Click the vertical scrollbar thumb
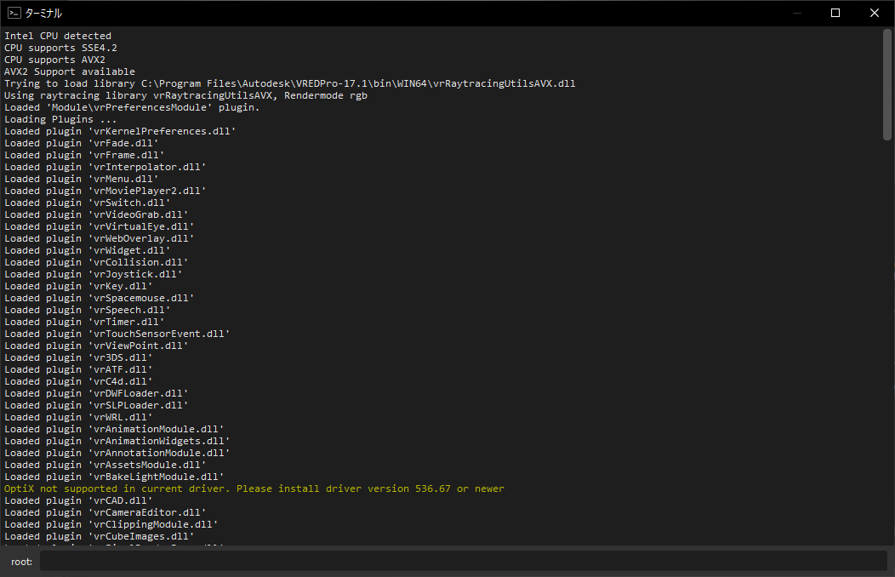 [x=887, y=85]
